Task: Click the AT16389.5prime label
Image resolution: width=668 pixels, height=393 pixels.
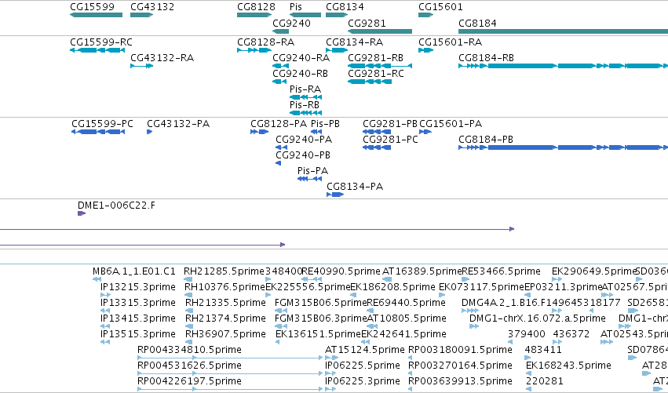Action: (x=422, y=271)
